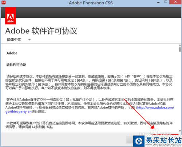Click the 'Adobe Photoshop CS6' window title text
The image size is (182, 147).
[x=91, y=3]
